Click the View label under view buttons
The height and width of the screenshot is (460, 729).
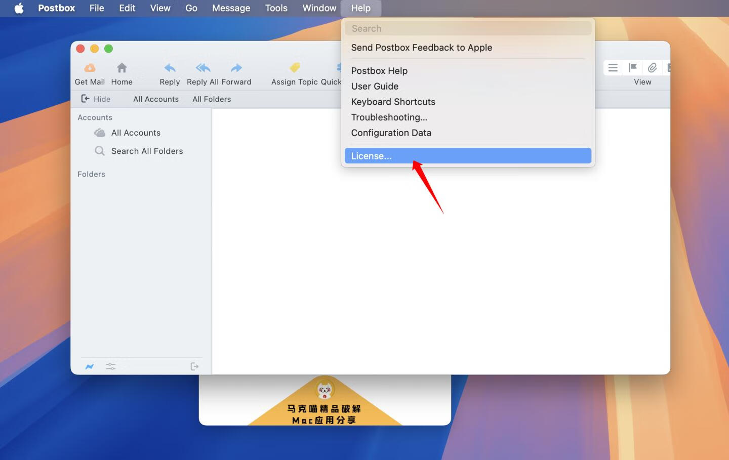(642, 82)
